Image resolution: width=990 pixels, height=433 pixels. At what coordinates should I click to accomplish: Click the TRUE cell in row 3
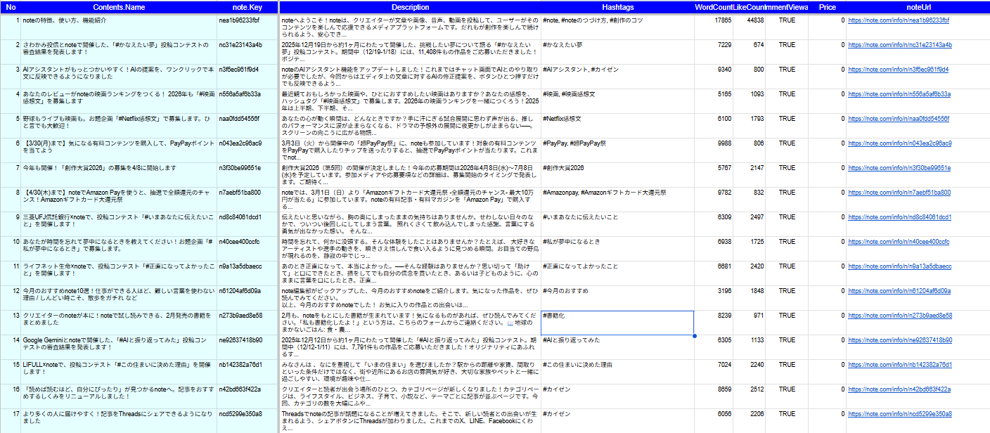(787, 70)
